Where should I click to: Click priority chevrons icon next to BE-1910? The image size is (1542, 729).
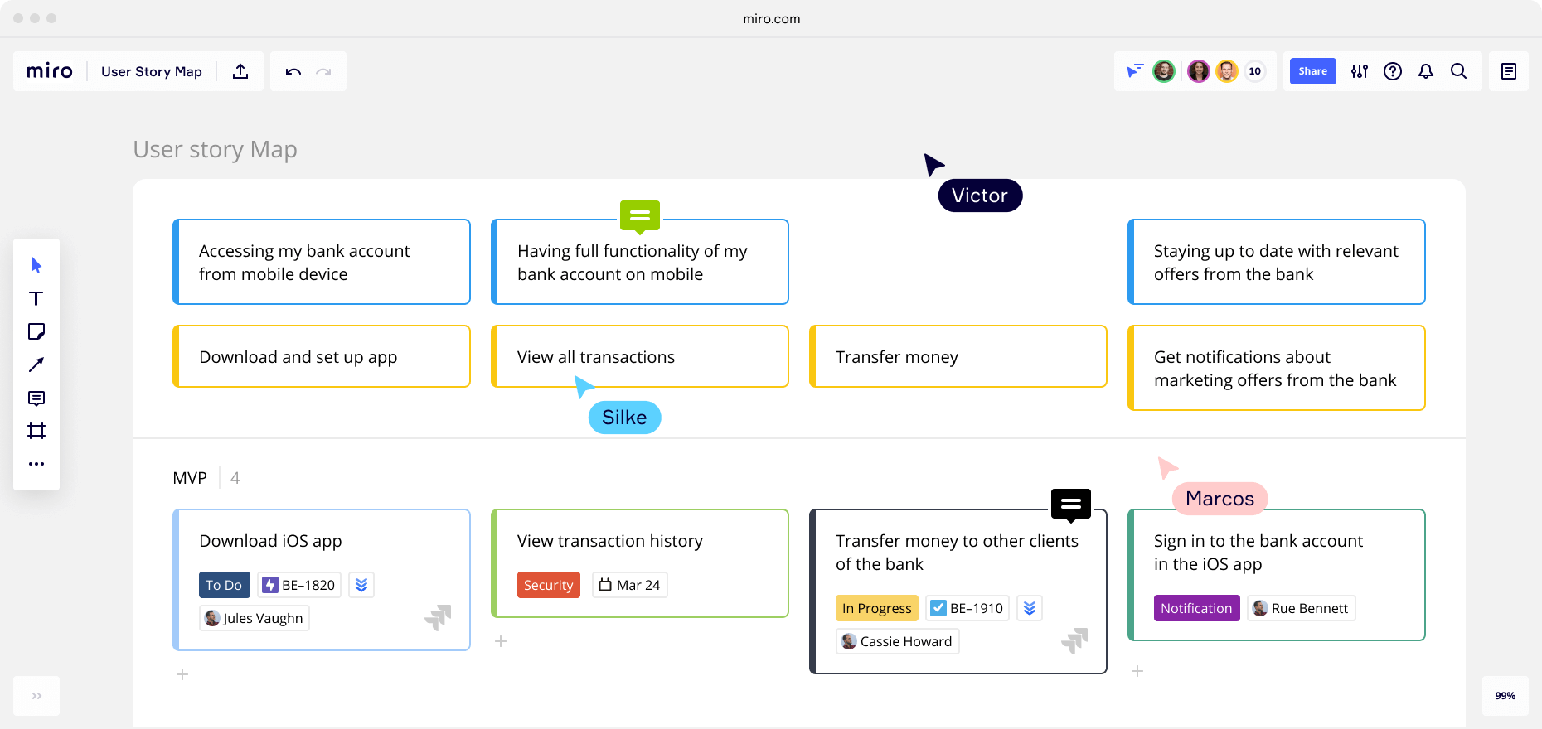pyautogui.click(x=1030, y=608)
